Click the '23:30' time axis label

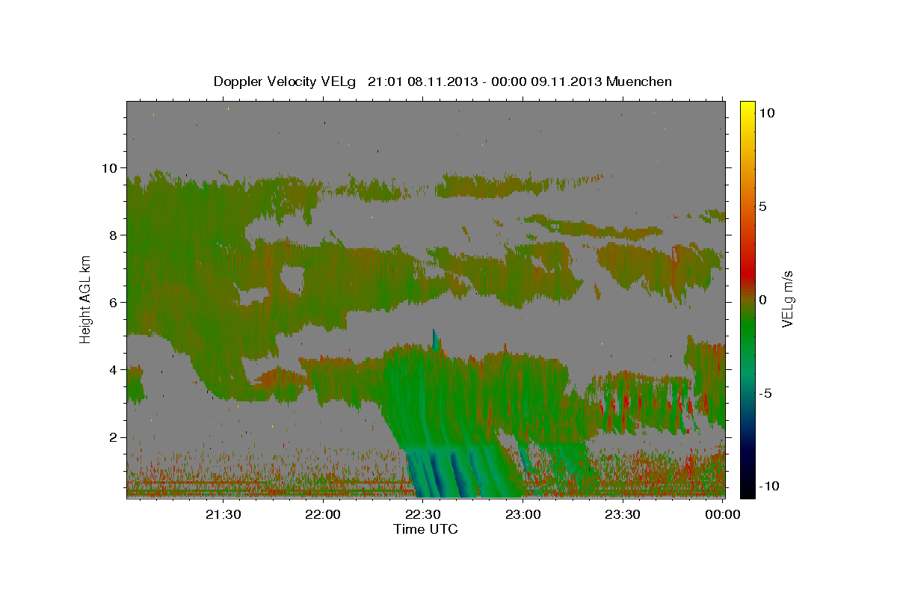[x=623, y=514]
